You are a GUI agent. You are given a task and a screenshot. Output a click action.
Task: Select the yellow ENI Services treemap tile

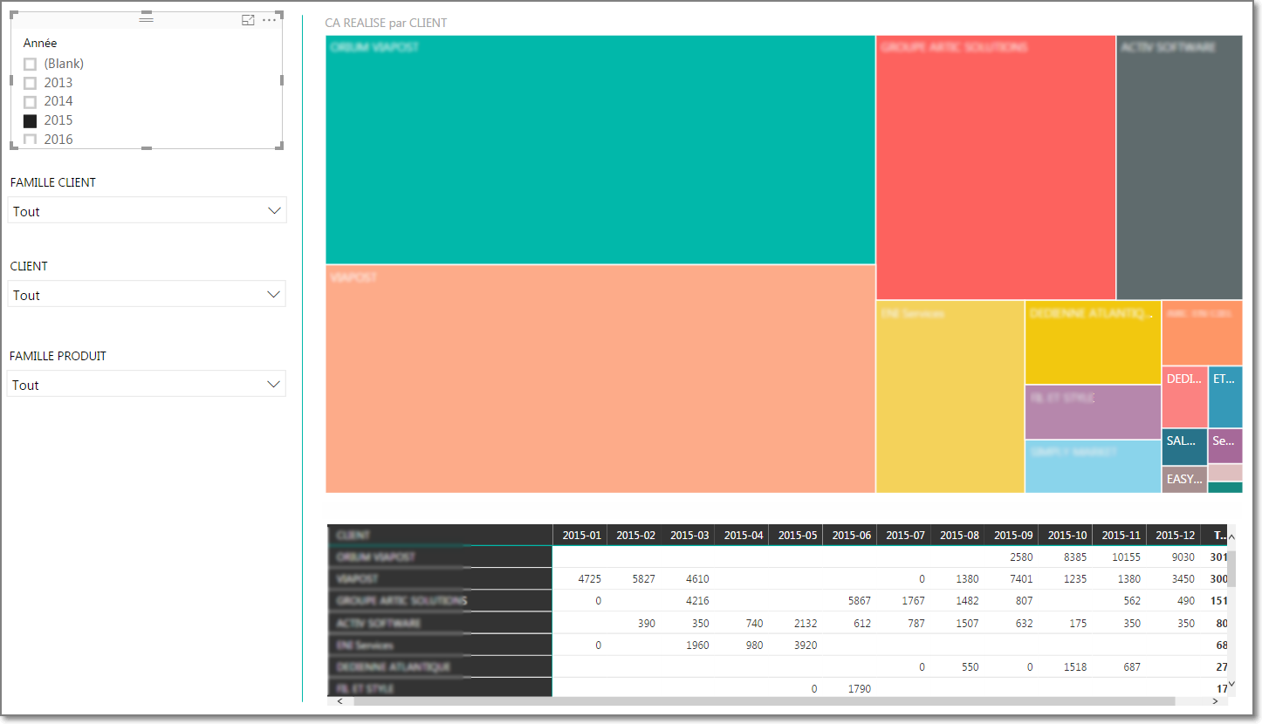click(x=950, y=397)
